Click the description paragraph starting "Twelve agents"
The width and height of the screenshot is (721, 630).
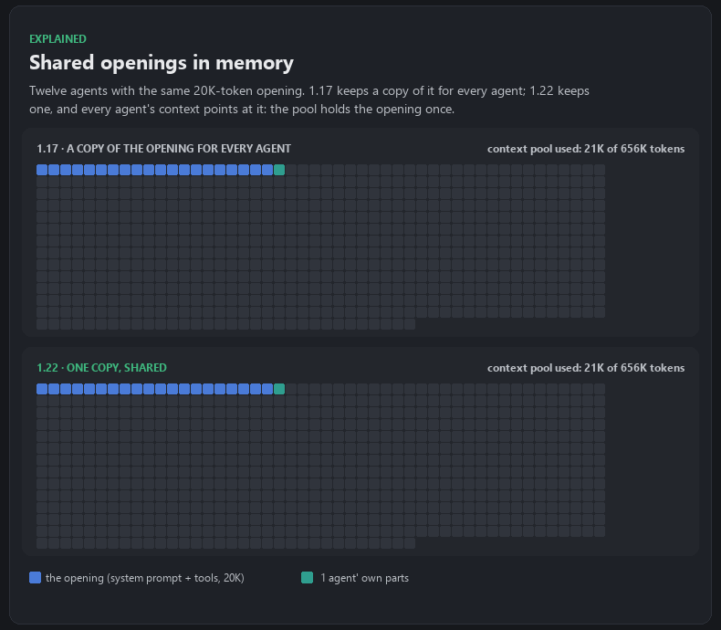pos(309,100)
